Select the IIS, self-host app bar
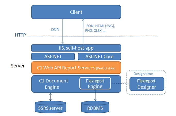Image resolution: width=176 pixels, height=116 pixels. pyautogui.click(x=76, y=48)
